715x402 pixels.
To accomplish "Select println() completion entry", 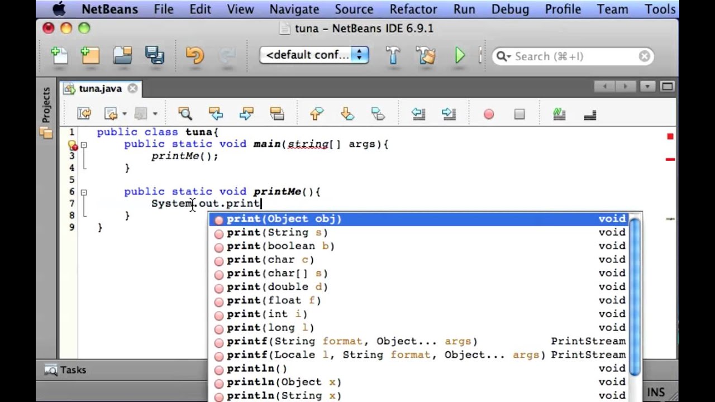I will [x=420, y=368].
